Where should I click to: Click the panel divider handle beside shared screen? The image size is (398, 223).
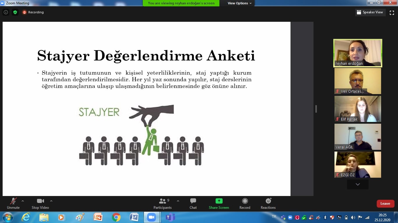pos(316,109)
